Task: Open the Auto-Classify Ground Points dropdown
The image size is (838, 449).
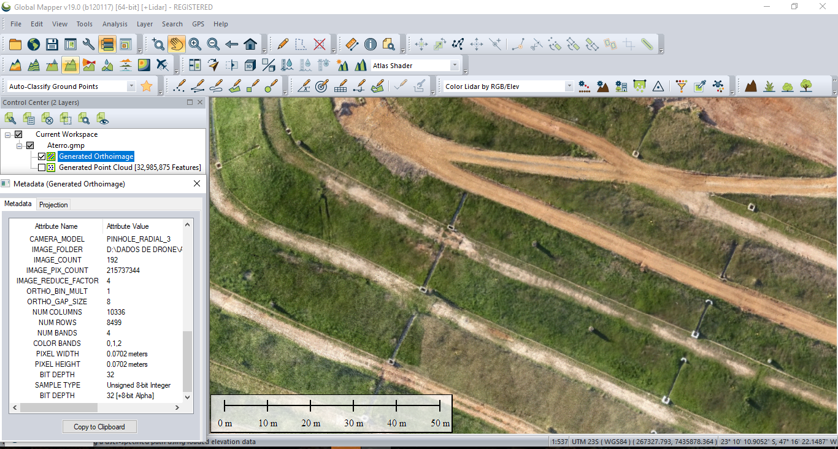Action: point(131,86)
